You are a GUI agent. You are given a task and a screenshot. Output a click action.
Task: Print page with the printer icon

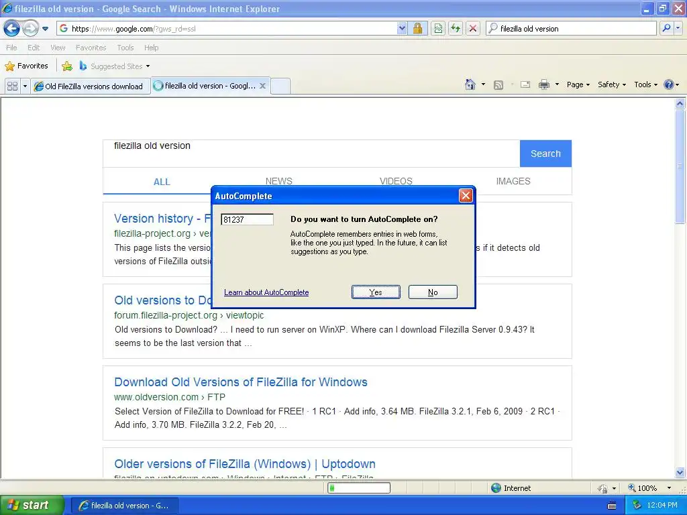[543, 84]
